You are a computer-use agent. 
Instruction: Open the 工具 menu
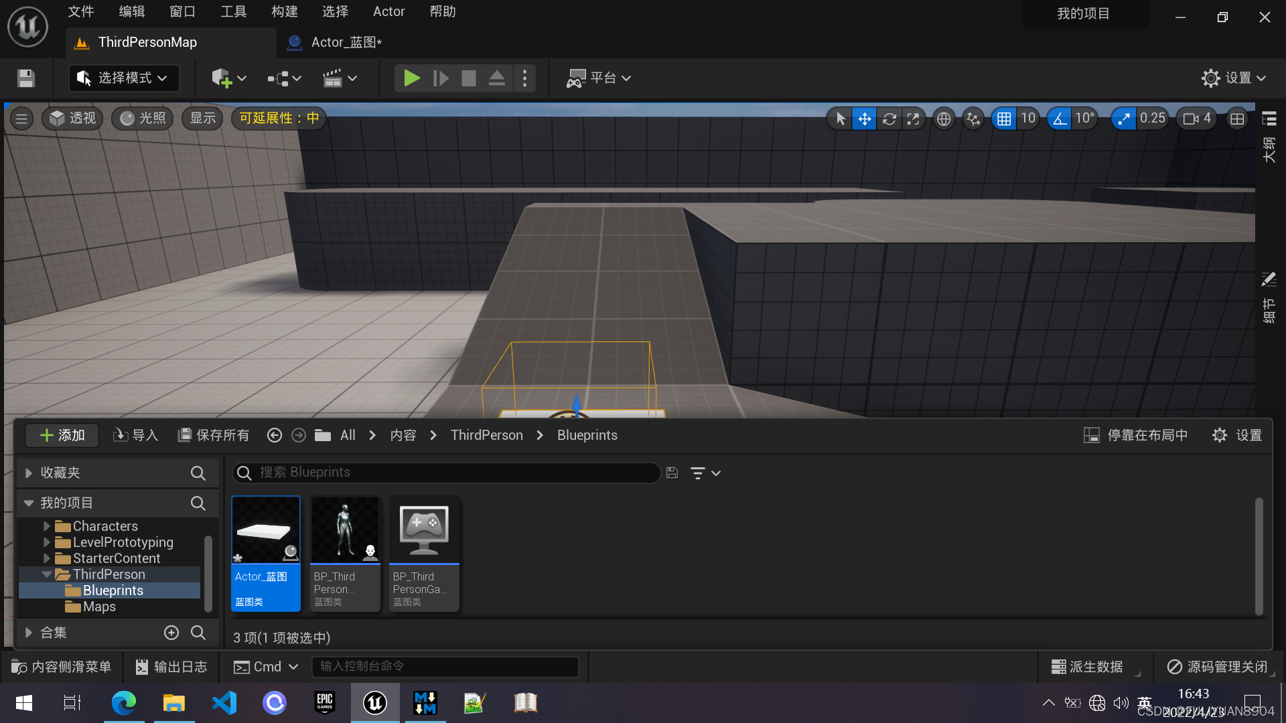click(x=233, y=11)
